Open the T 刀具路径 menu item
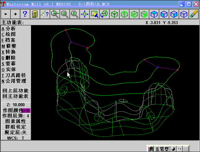Screen dimensions: 200x152 (x=14, y=75)
